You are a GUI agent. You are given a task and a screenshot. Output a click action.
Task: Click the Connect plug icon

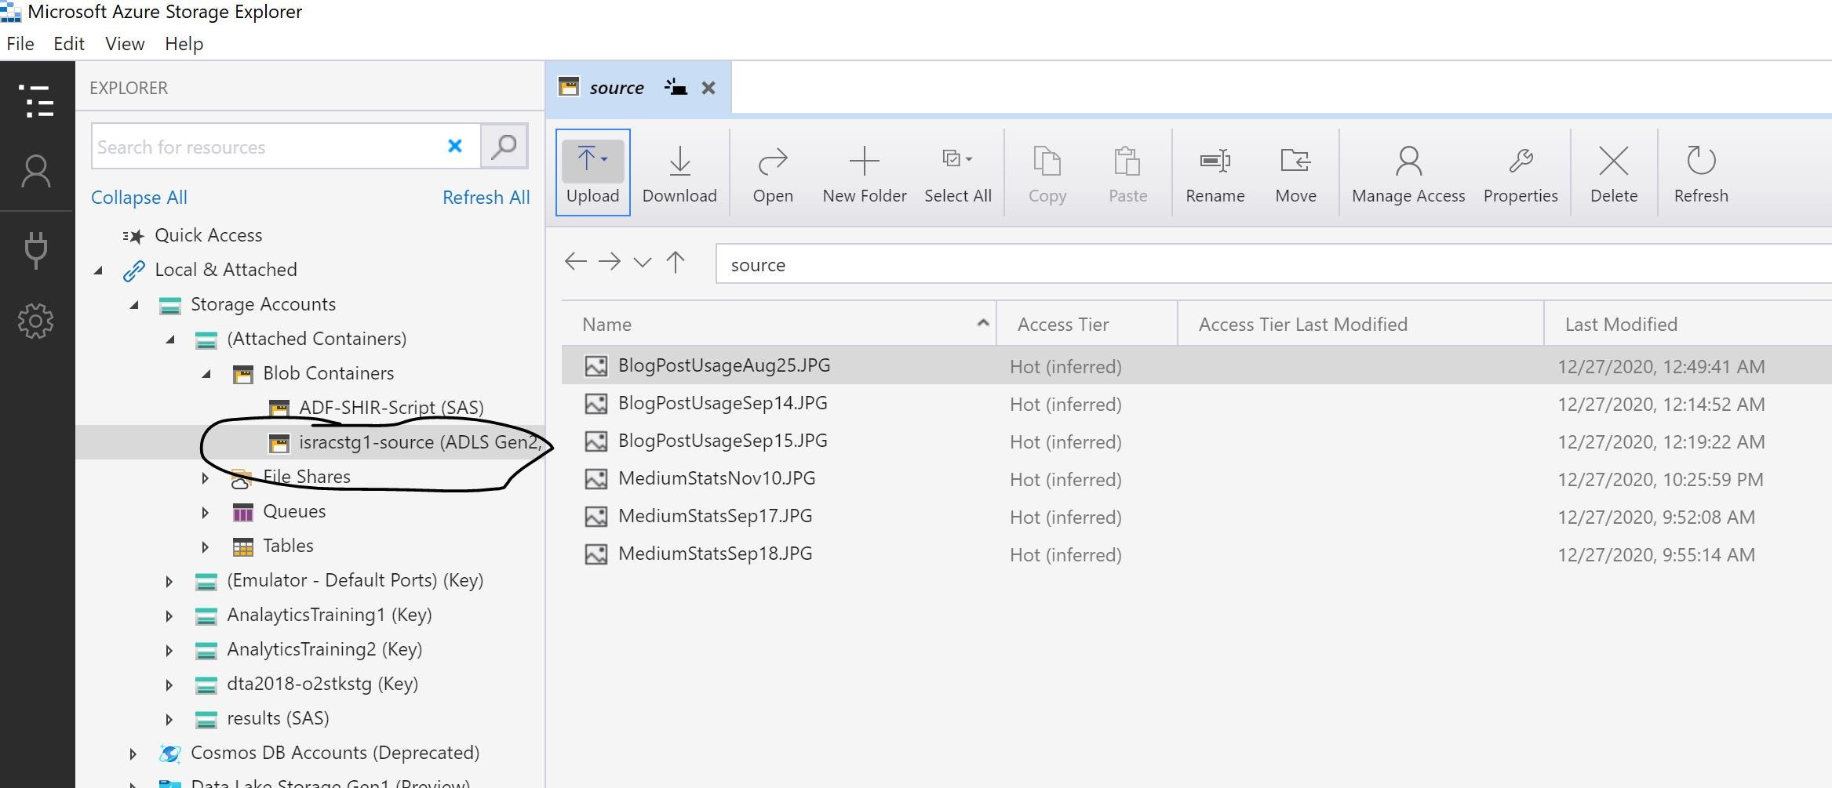point(37,250)
